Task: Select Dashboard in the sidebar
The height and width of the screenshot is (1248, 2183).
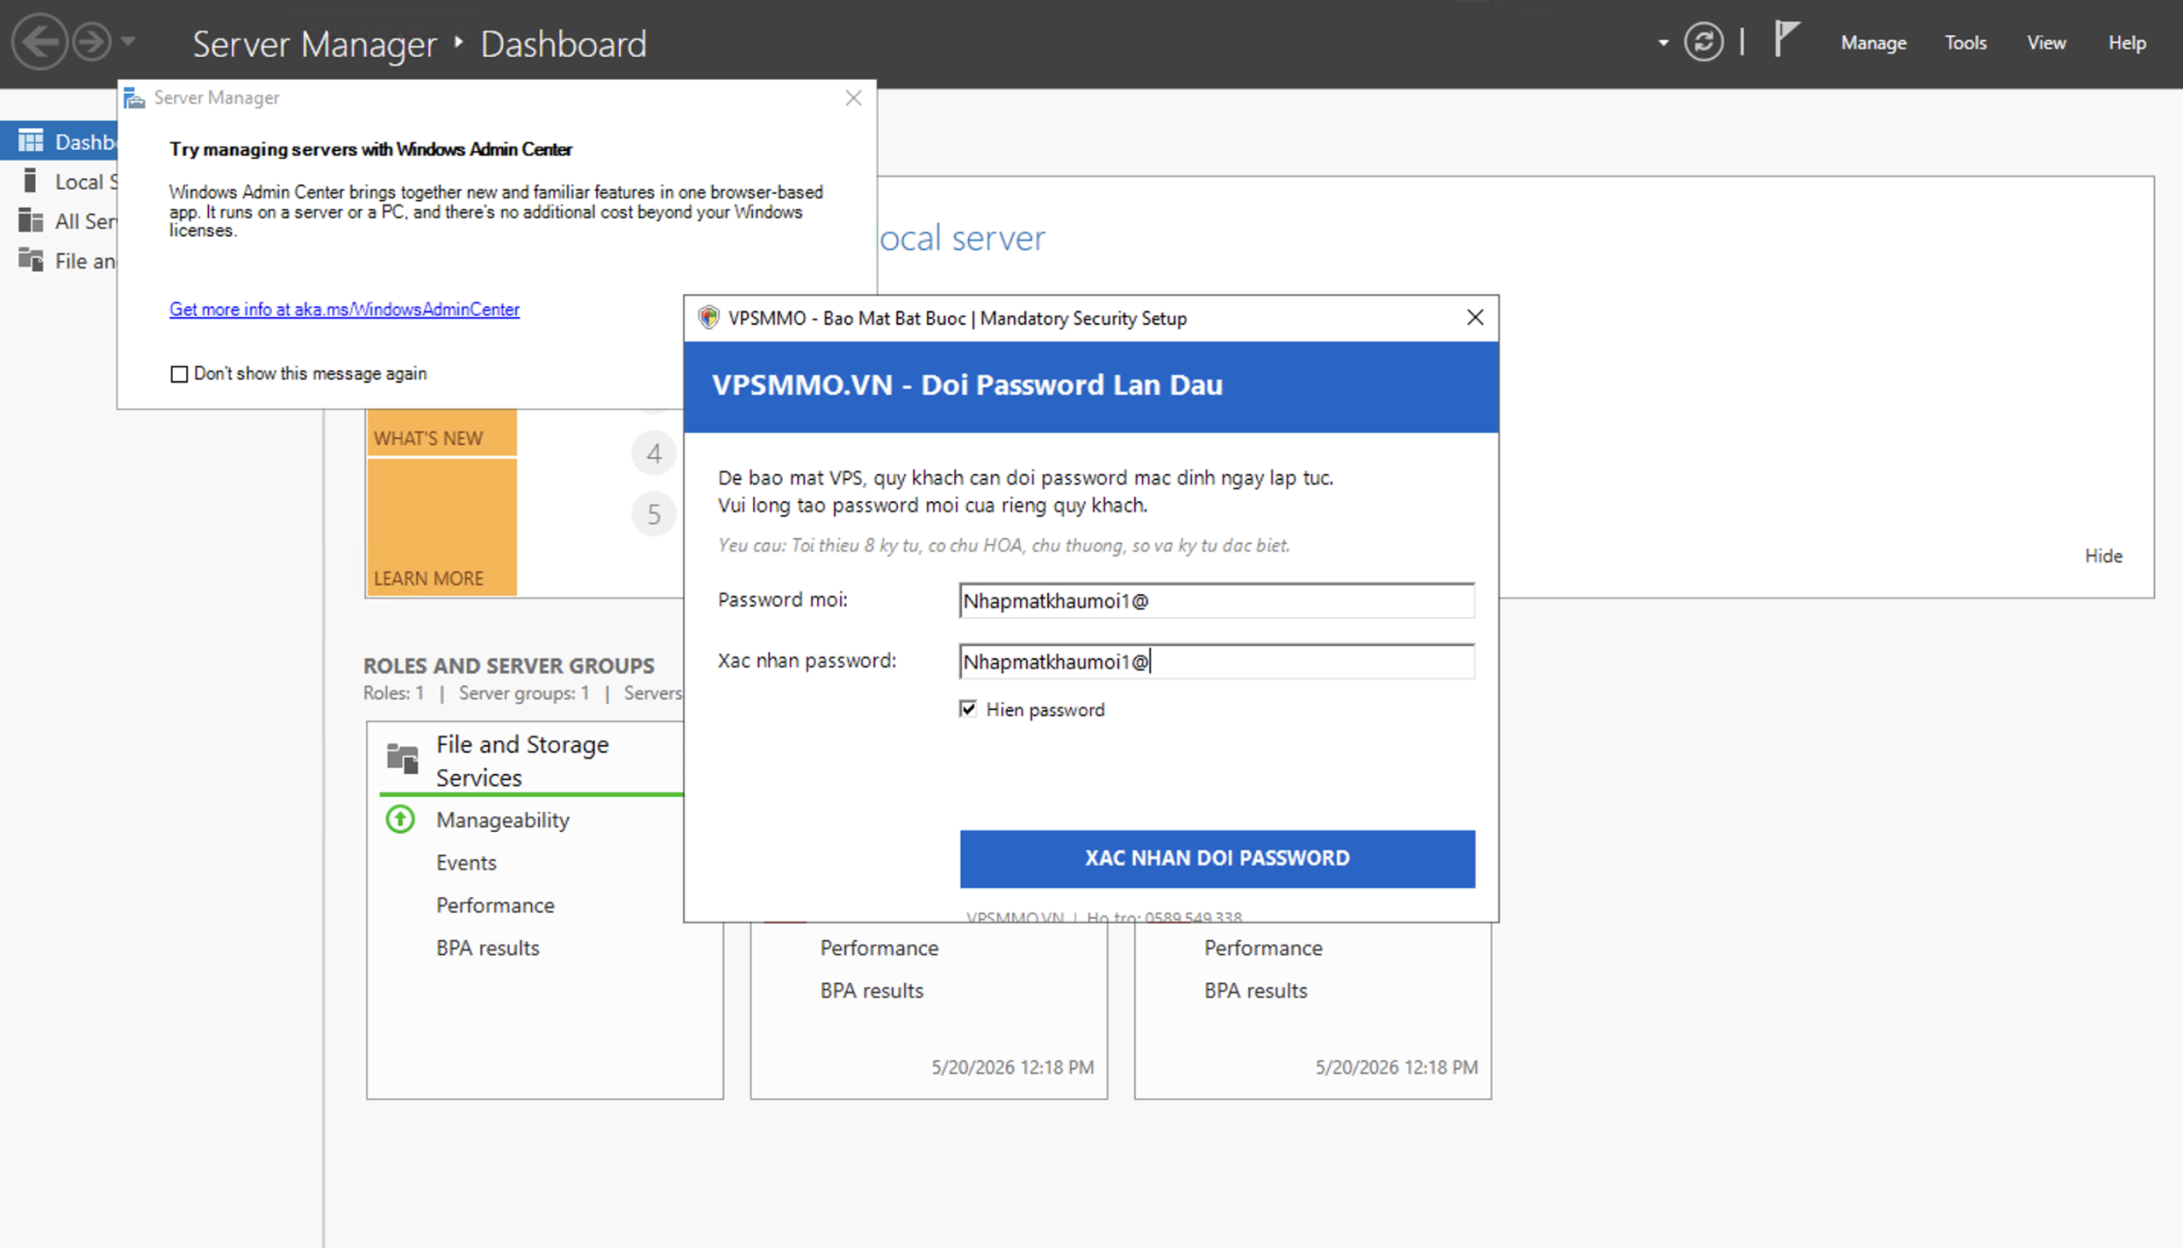Action: click(59, 142)
